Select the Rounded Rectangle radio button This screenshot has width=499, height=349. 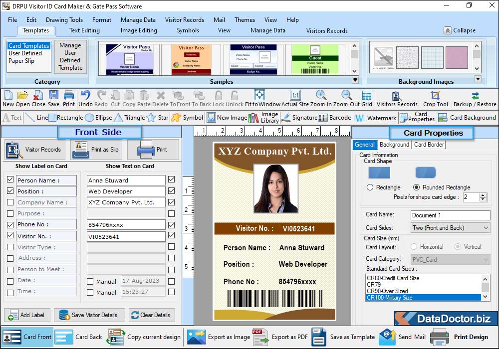(x=416, y=187)
